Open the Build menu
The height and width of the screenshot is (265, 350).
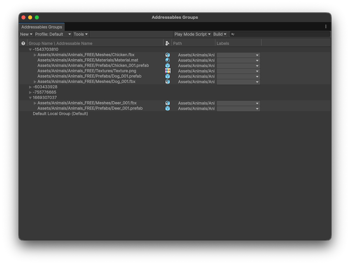click(x=220, y=34)
